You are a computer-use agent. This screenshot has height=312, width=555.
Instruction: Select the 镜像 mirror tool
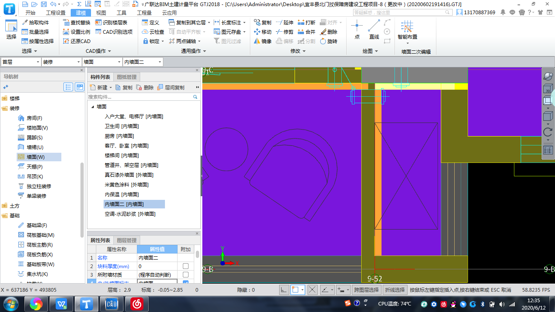(262, 41)
